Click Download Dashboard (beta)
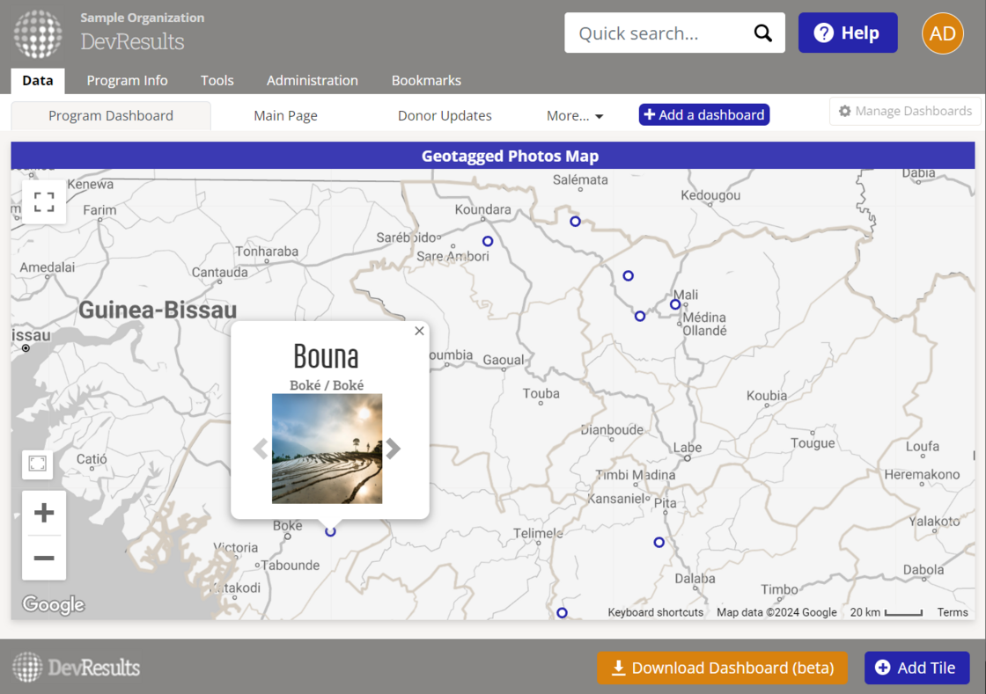 (722, 668)
